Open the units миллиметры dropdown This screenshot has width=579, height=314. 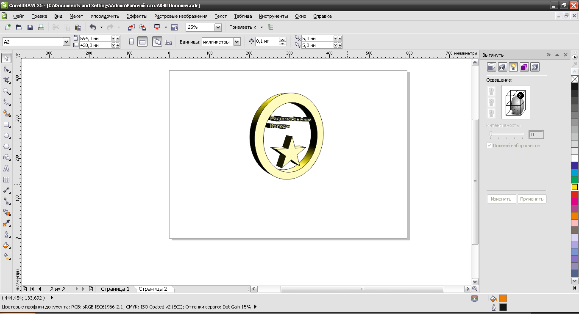click(237, 42)
